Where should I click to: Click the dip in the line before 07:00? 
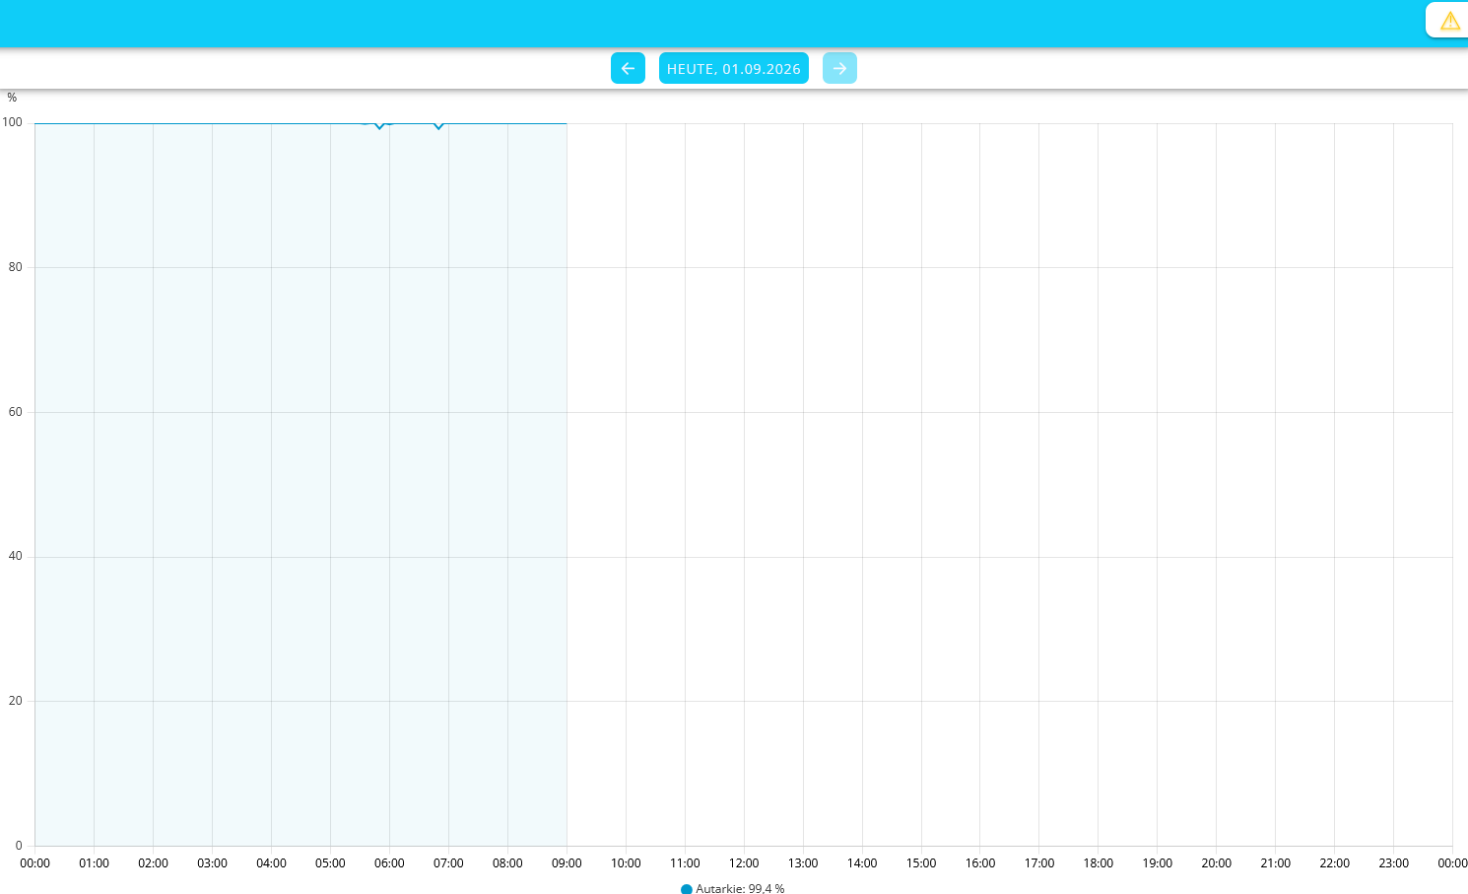438,127
